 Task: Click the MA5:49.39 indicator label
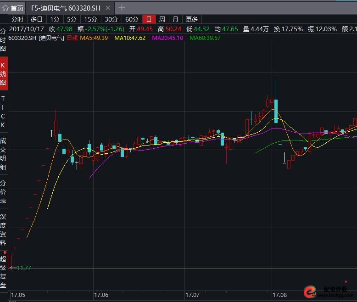pyautogui.click(x=94, y=38)
